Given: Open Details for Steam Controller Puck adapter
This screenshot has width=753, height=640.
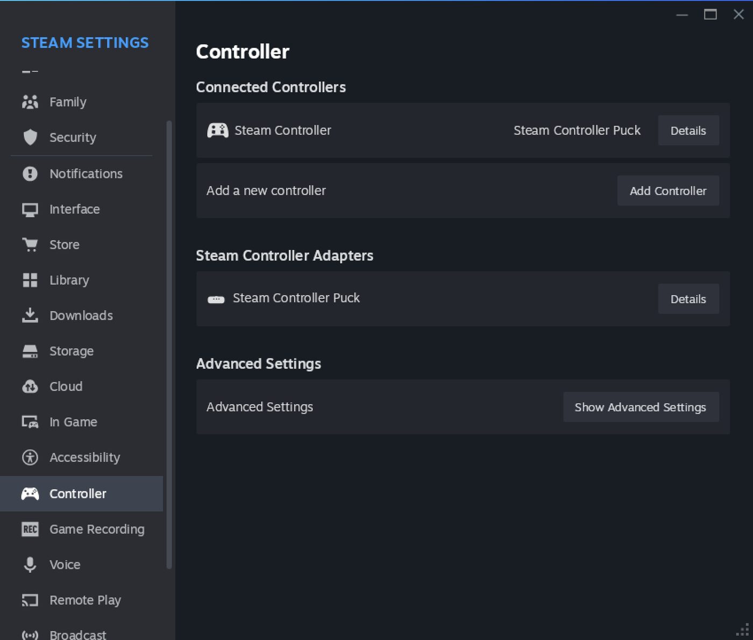Looking at the screenshot, I should [688, 299].
